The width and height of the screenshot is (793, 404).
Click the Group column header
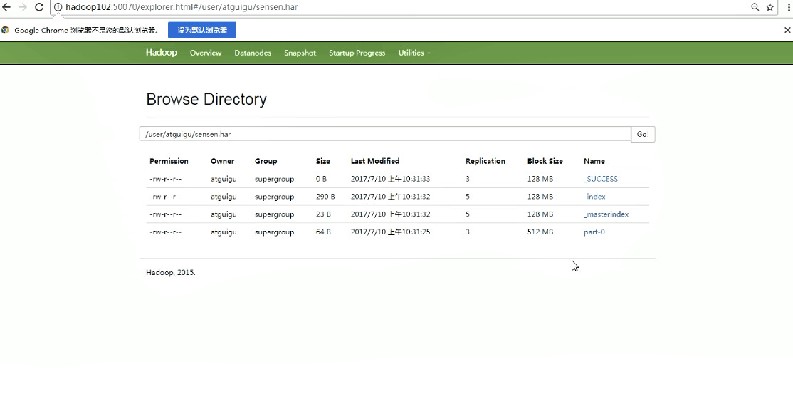click(266, 161)
